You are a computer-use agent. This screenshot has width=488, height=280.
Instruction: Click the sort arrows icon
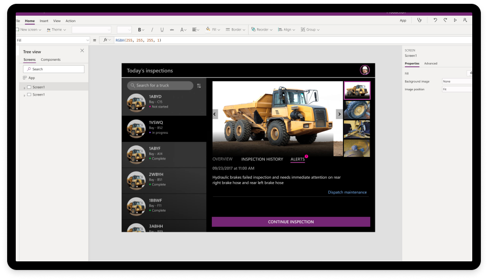click(199, 86)
